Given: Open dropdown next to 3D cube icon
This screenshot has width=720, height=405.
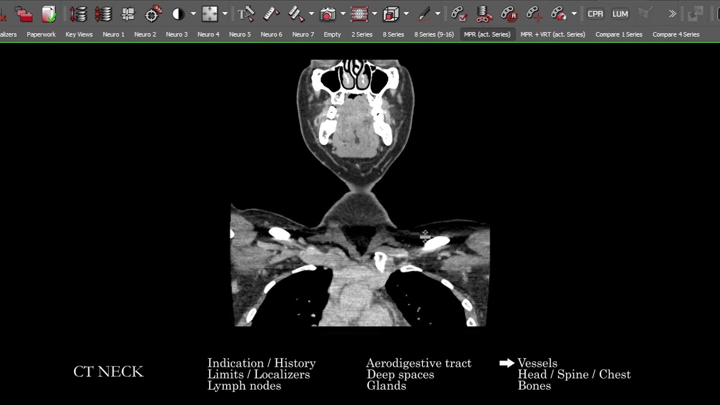Looking at the screenshot, I should click(406, 14).
